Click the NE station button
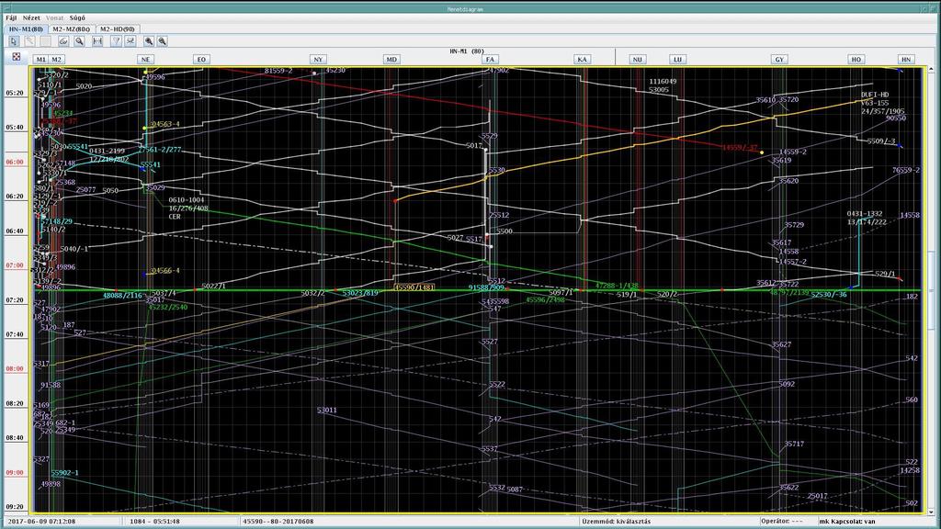Screen dimensions: 941x529 click(145, 60)
